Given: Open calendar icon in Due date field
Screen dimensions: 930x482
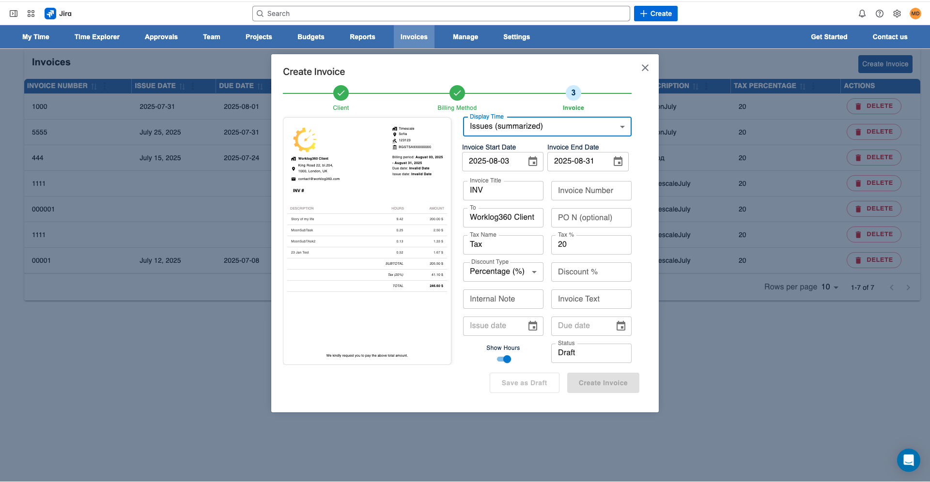Looking at the screenshot, I should pyautogui.click(x=621, y=326).
